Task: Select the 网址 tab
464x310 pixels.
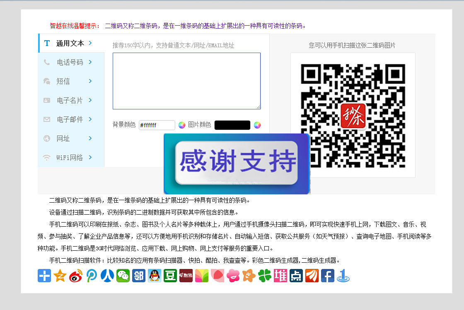Action: (71, 138)
